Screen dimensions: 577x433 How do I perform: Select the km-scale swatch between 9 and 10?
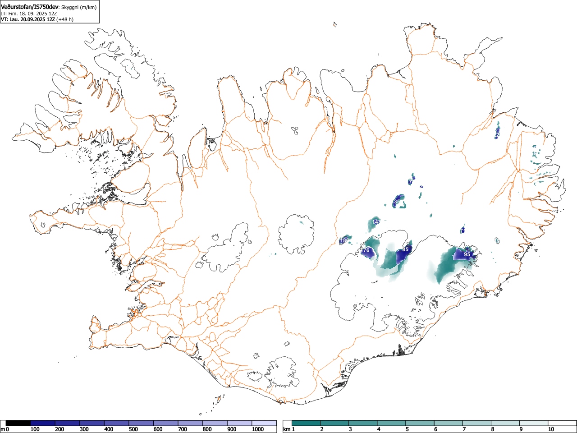[x=534, y=423]
